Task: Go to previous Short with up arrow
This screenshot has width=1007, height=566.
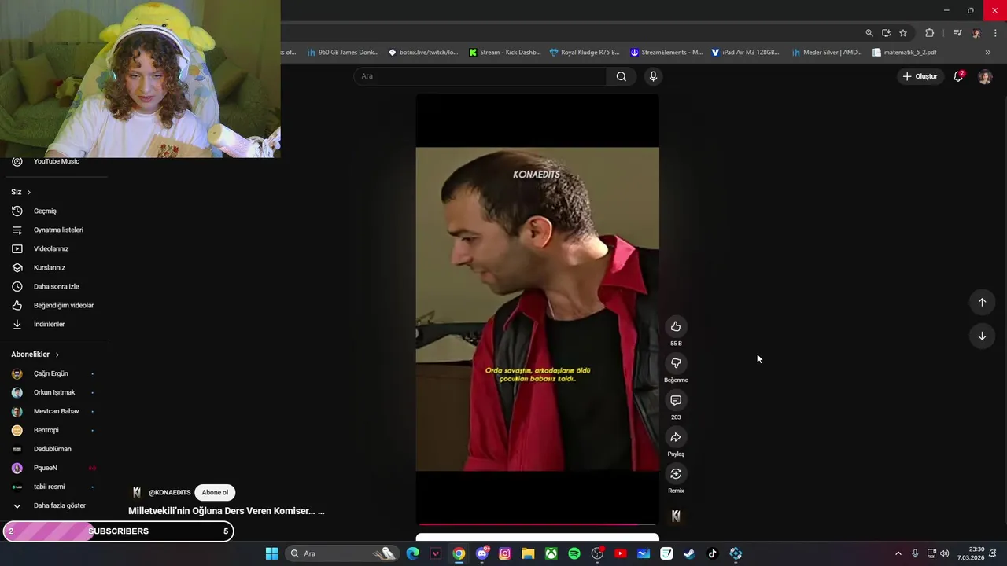Action: click(982, 302)
